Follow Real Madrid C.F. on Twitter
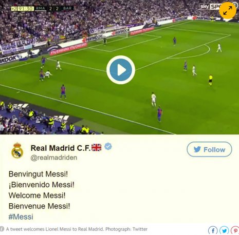239x235 pixels. (209, 149)
